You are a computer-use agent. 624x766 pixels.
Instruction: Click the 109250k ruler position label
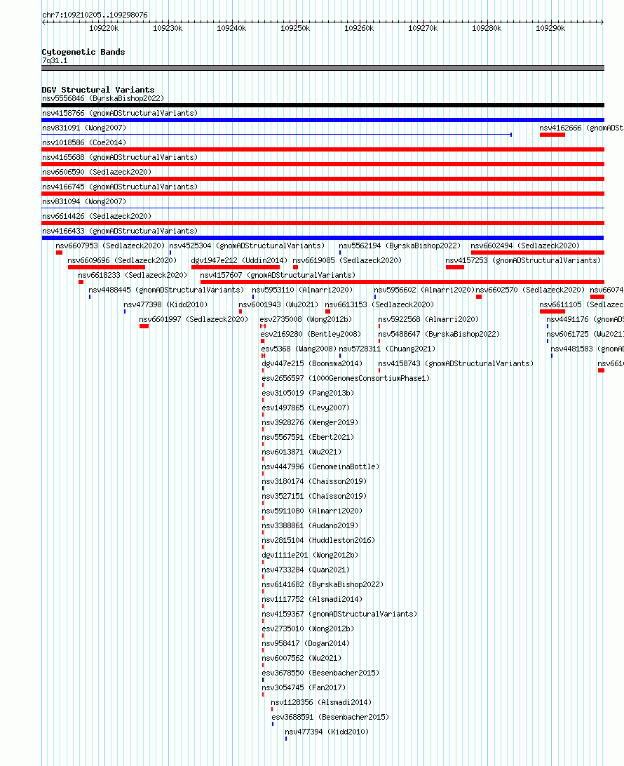click(295, 28)
